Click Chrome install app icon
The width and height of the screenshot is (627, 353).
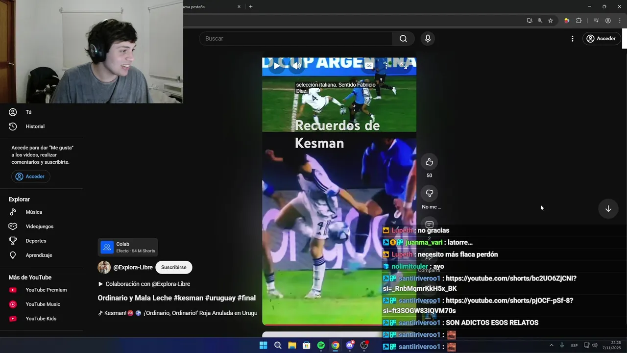(x=530, y=21)
